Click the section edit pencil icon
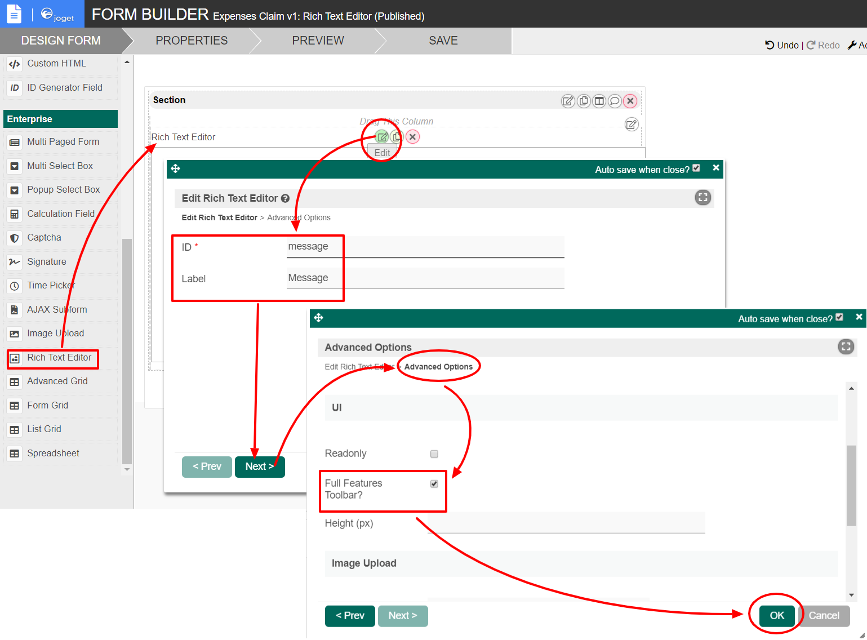Viewport: 867px width, 640px height. pos(568,101)
